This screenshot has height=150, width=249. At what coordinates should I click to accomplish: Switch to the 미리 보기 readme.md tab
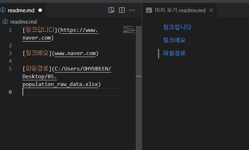click(x=180, y=10)
